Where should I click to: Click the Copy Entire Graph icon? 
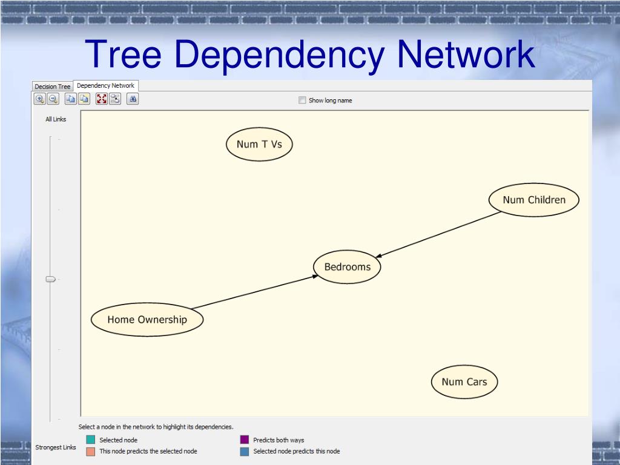coord(84,99)
